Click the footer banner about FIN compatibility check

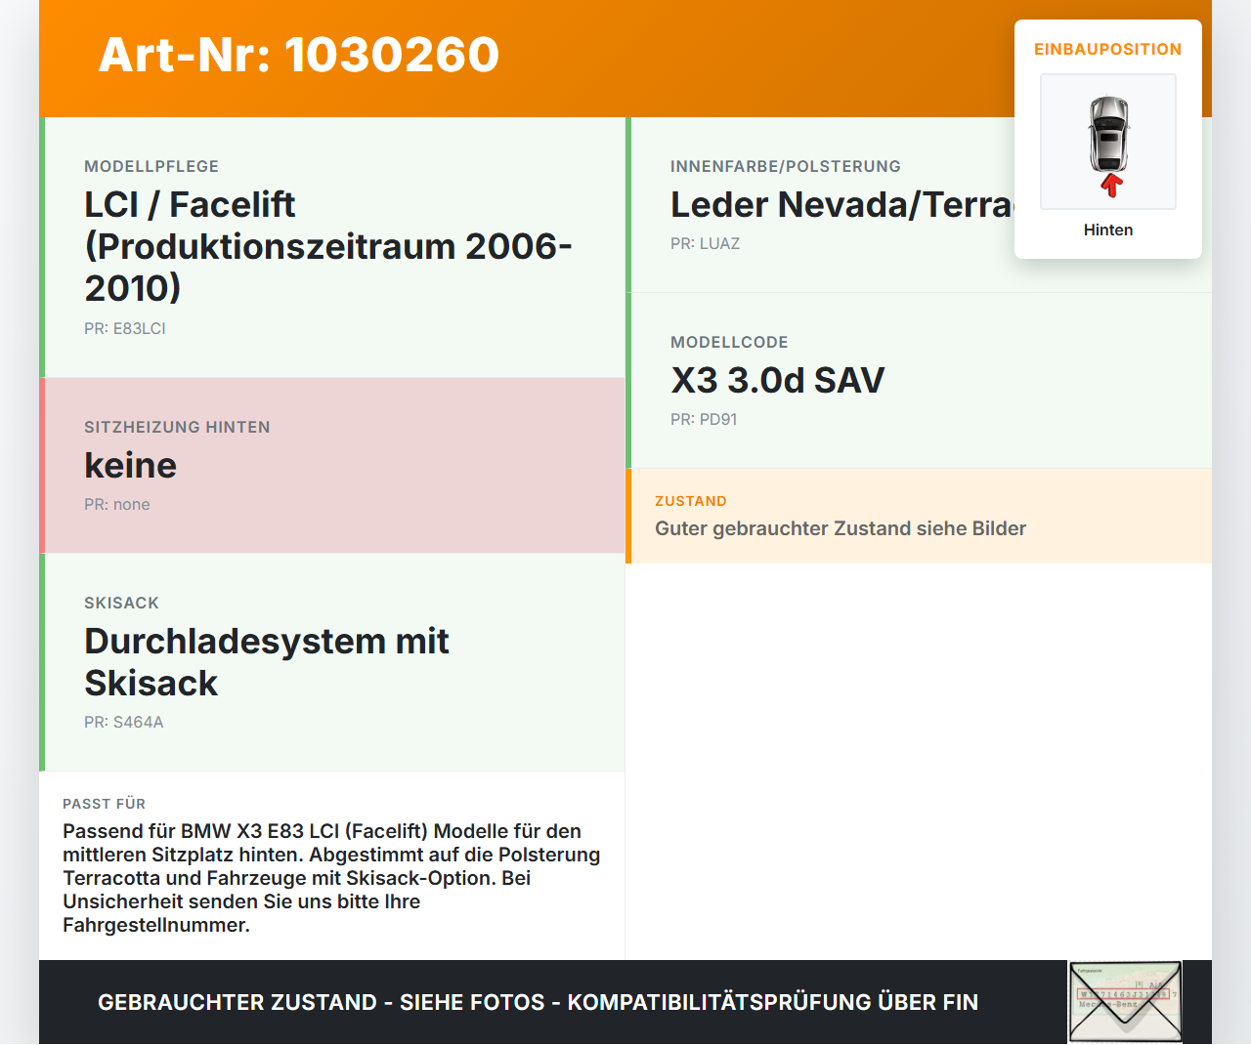(538, 1003)
